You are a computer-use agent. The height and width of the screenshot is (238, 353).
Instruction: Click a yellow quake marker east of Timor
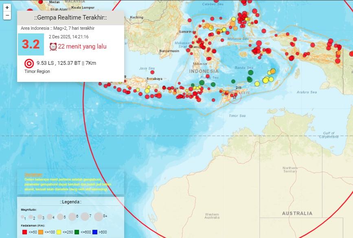(x=265, y=79)
